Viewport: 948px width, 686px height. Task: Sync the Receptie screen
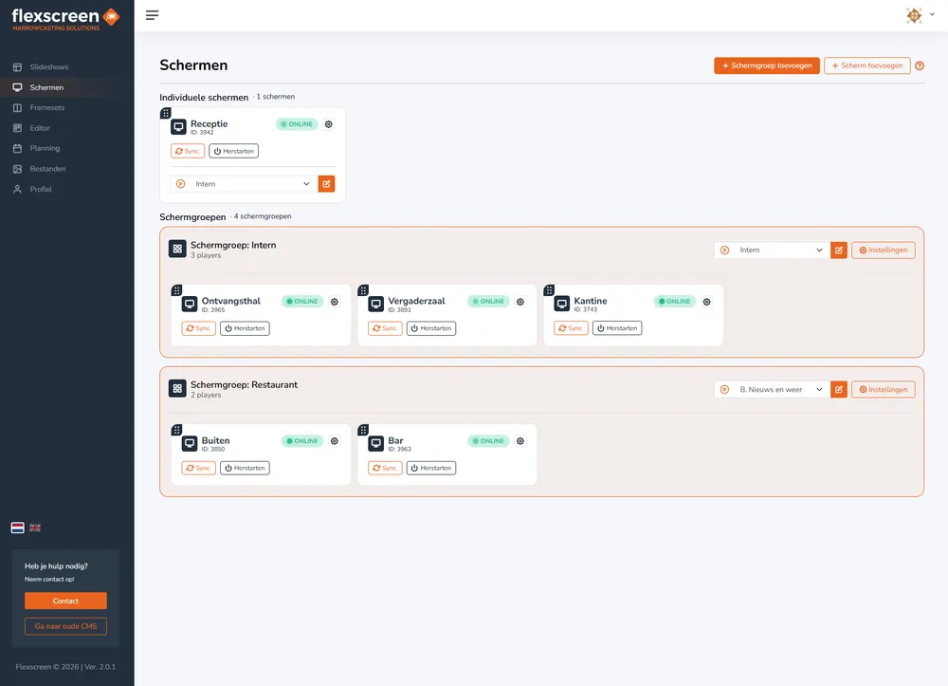(x=188, y=151)
